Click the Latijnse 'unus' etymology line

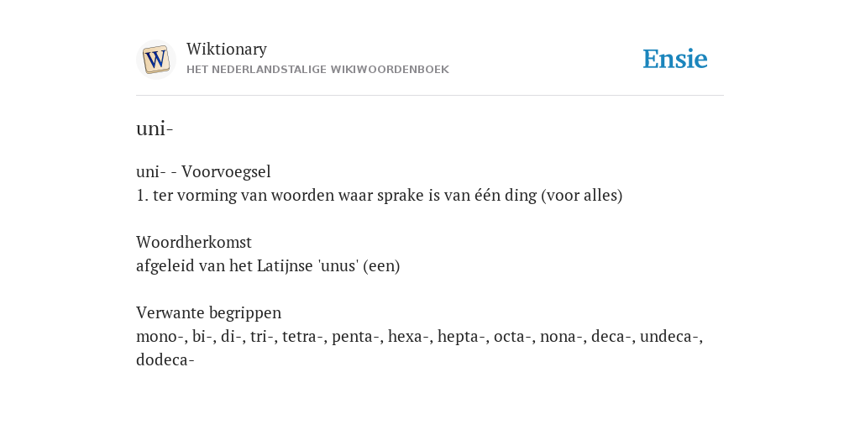point(268,266)
